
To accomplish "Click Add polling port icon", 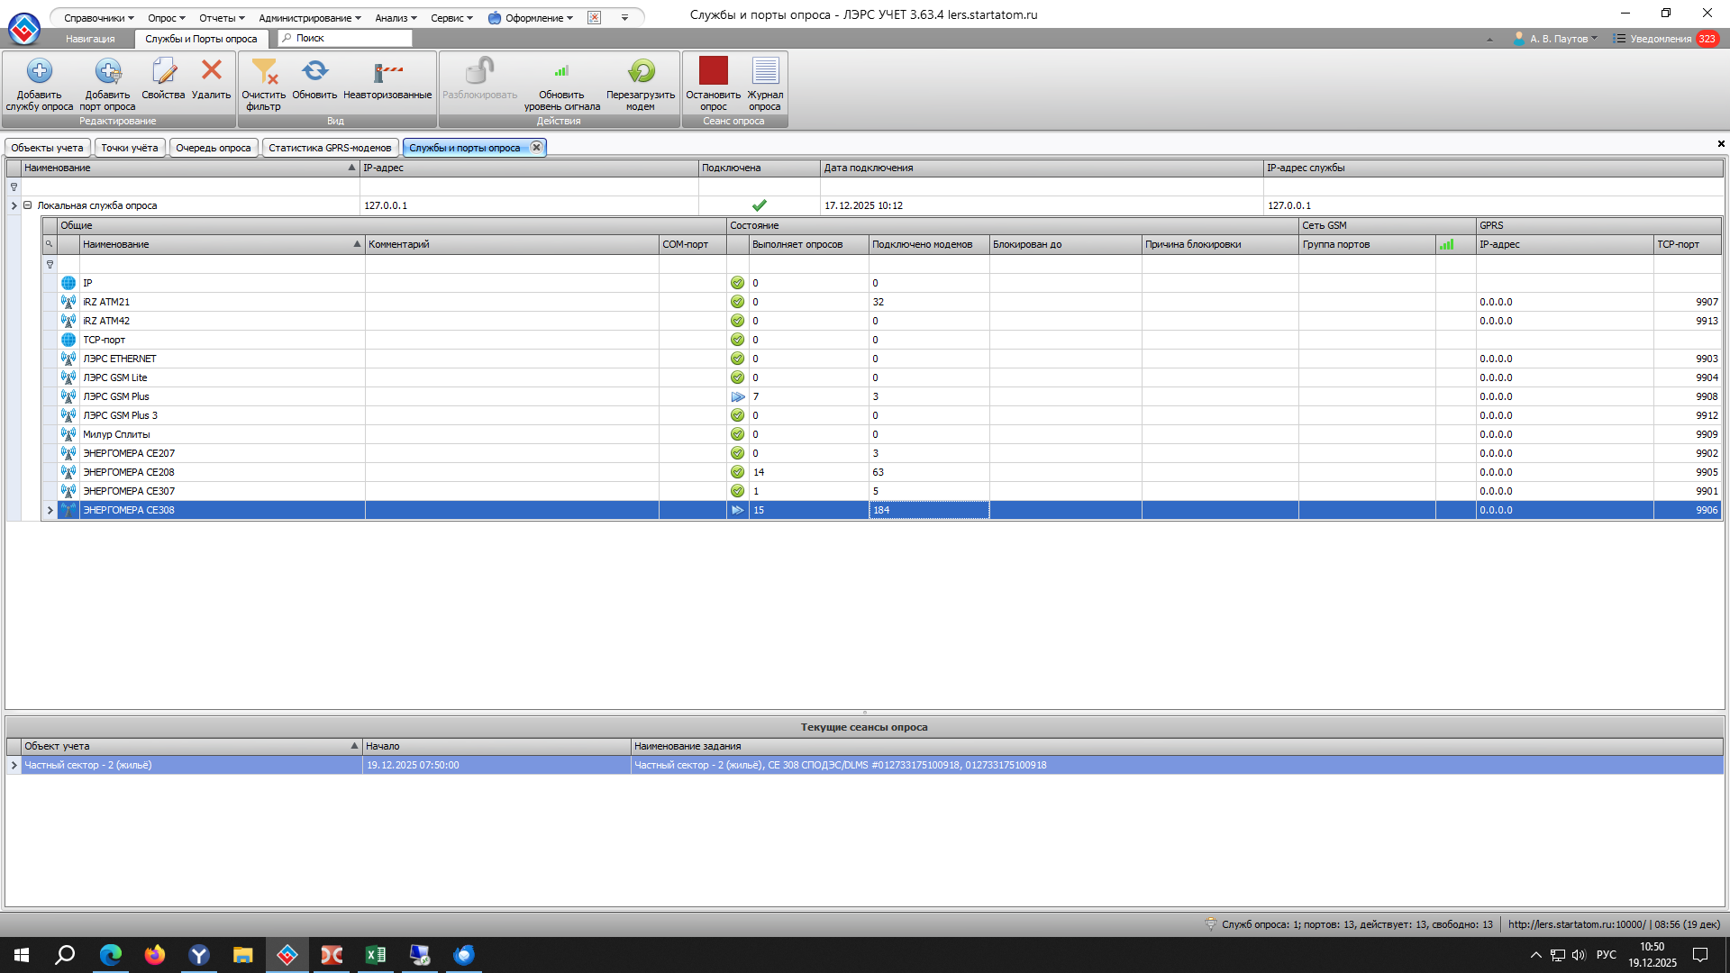I will pos(107,71).
